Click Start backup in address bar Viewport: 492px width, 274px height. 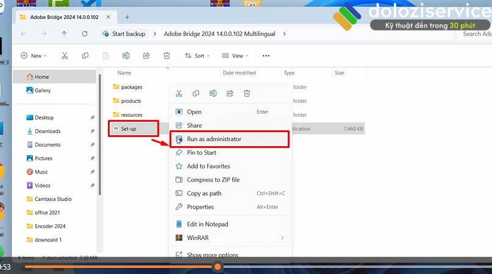[x=124, y=33]
